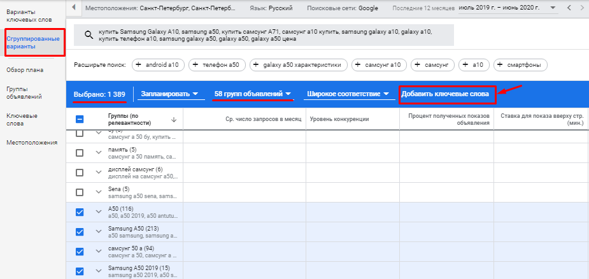Uncheck the "A50 (116)" group checkbox
This screenshot has width=589, height=279.
[80, 212]
